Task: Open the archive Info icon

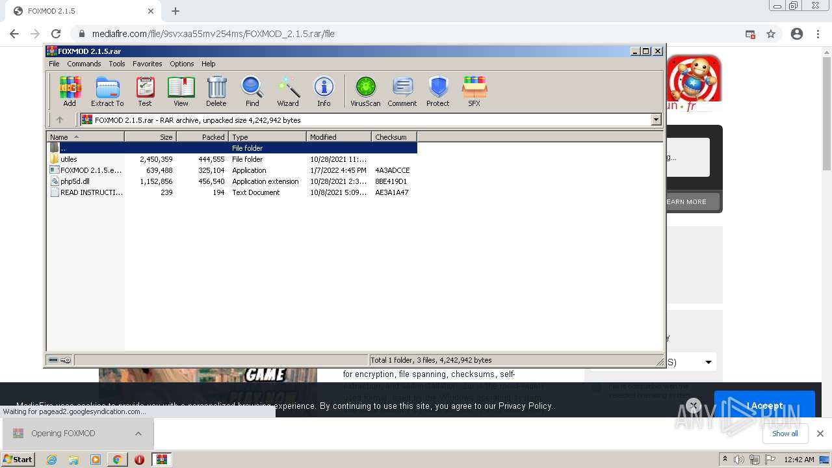Action: pos(324,91)
